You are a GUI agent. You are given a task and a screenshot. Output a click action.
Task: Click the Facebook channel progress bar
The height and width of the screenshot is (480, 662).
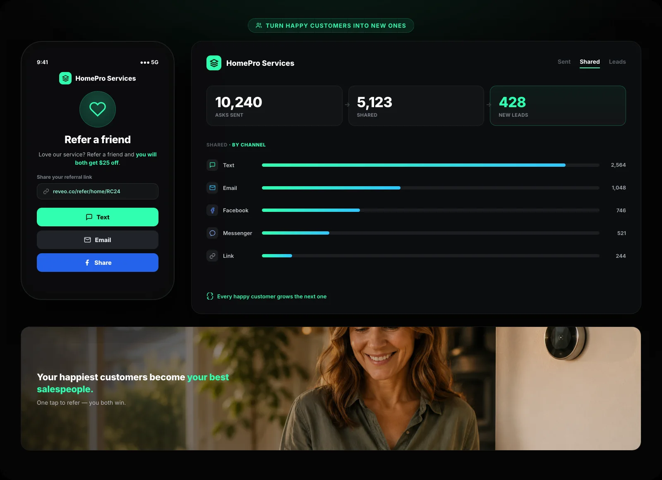click(431, 210)
